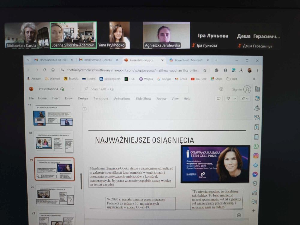300x225 pixels.
Task: Open the Animations ribbon tab
Action: tap(122, 98)
